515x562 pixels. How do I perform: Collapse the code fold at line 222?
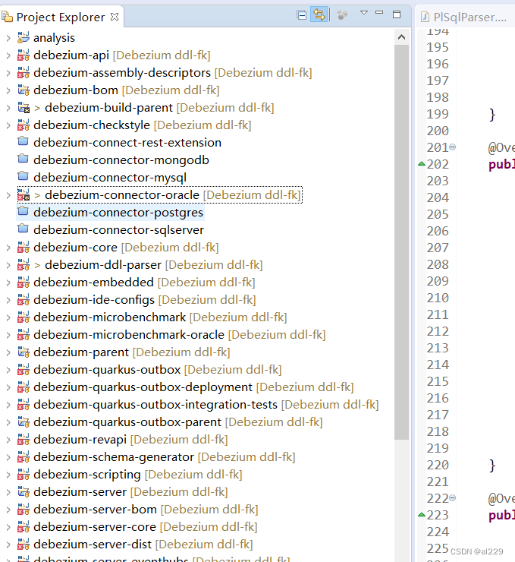point(452,498)
